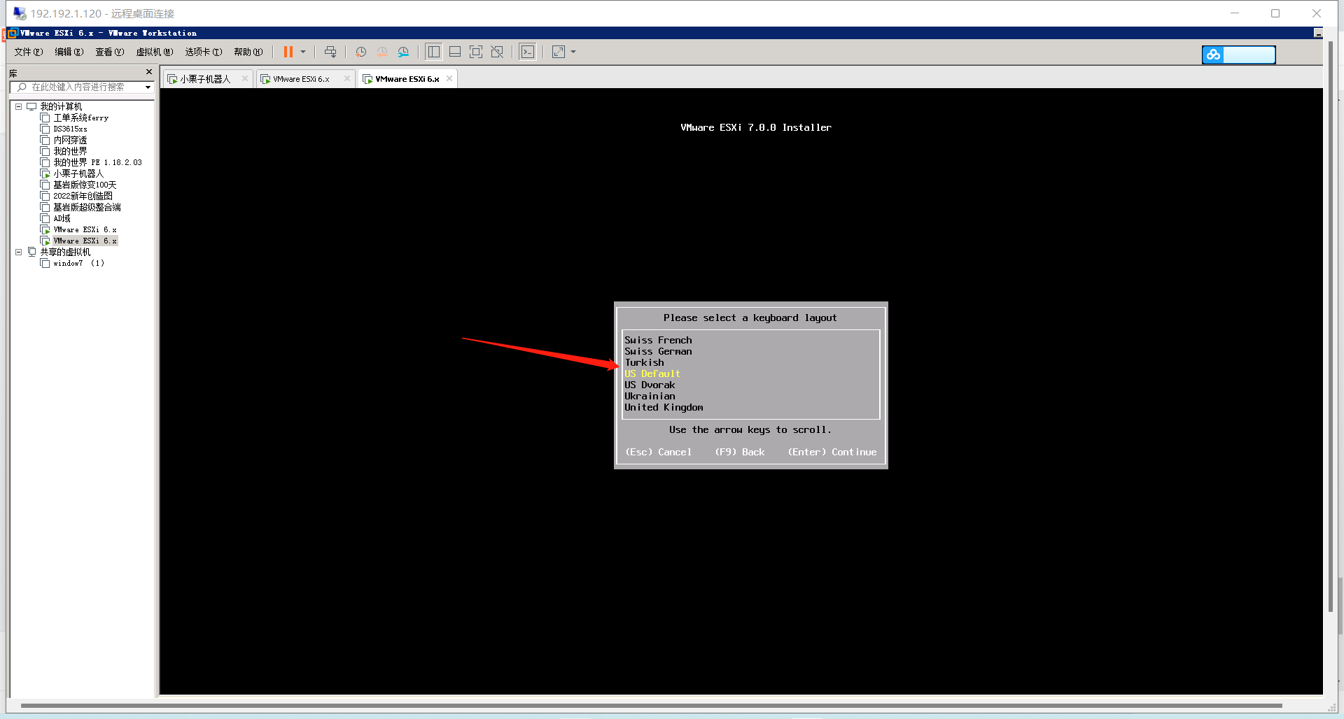Click the horizontal scrollbar at bottom
This screenshot has height=719, width=1344.
click(x=651, y=706)
